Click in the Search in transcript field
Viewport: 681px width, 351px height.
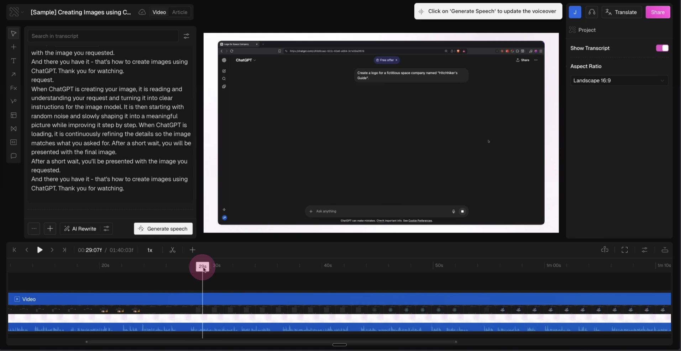tap(103, 36)
